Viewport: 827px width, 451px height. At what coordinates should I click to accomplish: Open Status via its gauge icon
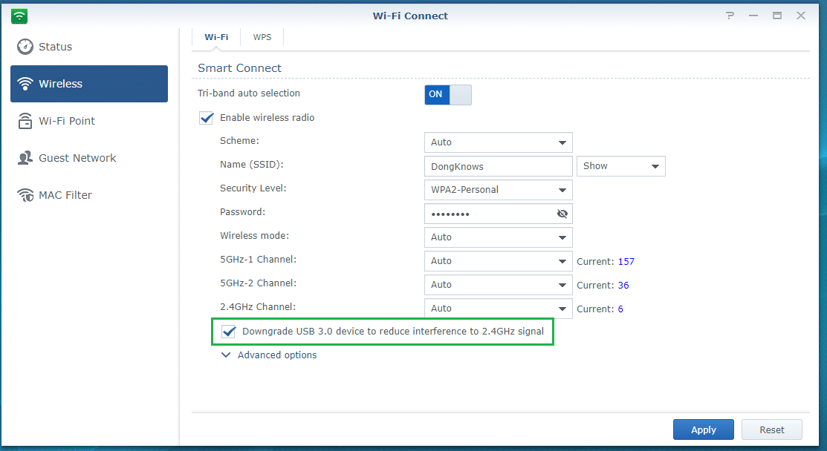tap(25, 47)
